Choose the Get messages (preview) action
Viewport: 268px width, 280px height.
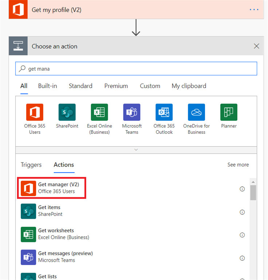pyautogui.click(x=132, y=257)
